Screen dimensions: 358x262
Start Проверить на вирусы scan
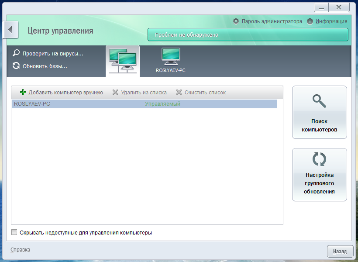[x=53, y=53]
